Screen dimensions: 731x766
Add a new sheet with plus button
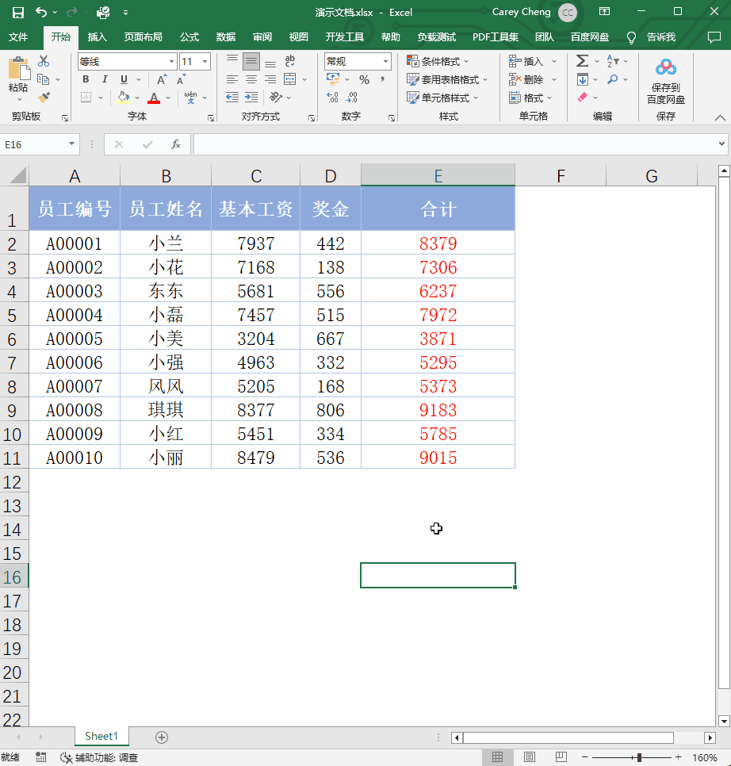[162, 737]
